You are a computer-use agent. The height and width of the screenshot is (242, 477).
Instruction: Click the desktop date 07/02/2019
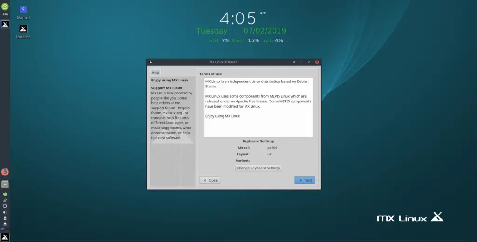(265, 31)
